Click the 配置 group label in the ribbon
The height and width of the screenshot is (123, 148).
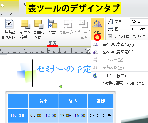(52, 43)
